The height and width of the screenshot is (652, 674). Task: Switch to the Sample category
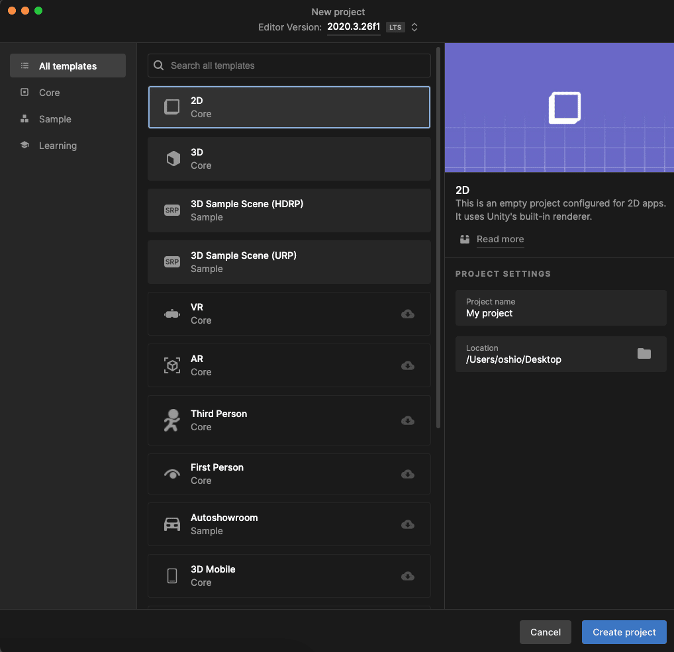coord(68,119)
